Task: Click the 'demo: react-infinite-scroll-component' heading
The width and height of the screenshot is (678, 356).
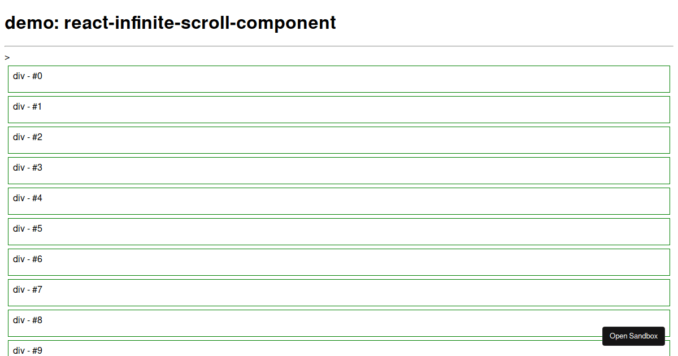Action: pyautogui.click(x=169, y=23)
